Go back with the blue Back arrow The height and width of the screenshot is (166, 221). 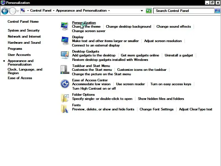click(5, 11)
